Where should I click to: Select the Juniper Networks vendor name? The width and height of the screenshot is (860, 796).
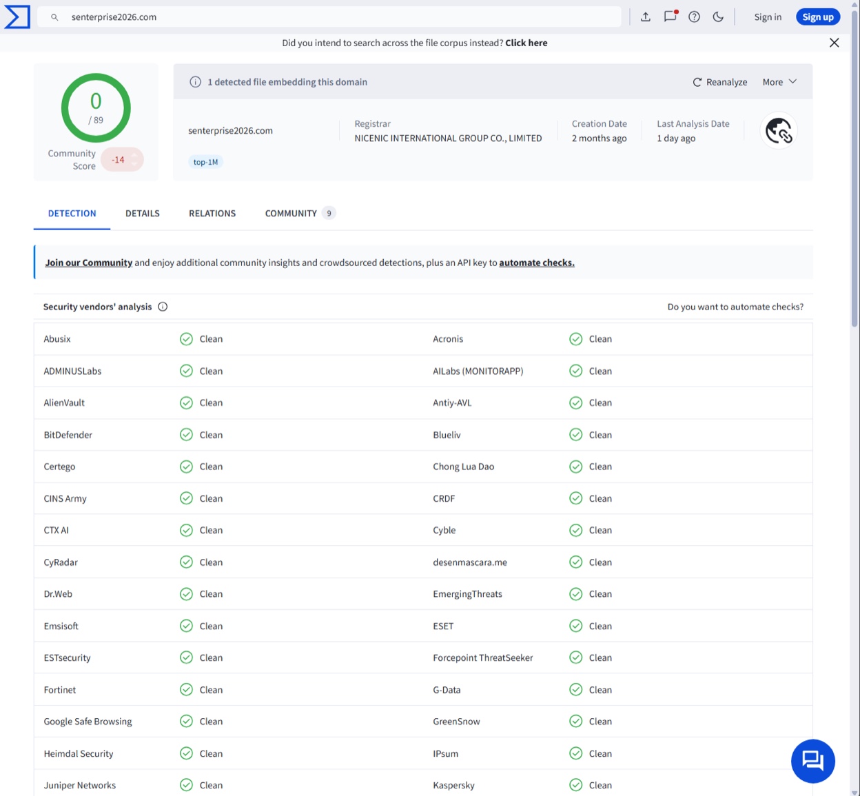[80, 786]
